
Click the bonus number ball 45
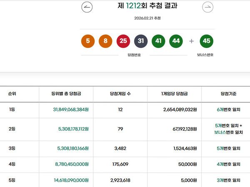[207, 41]
